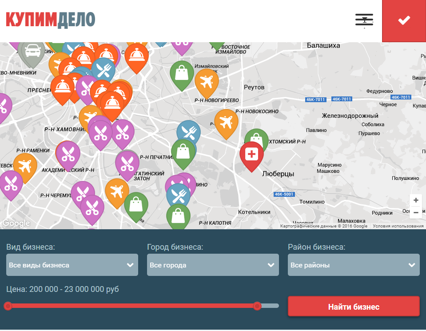Open the Вид бизнеса dropdown

pyautogui.click(x=72, y=265)
